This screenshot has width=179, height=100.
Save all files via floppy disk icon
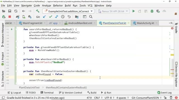[10, 11]
